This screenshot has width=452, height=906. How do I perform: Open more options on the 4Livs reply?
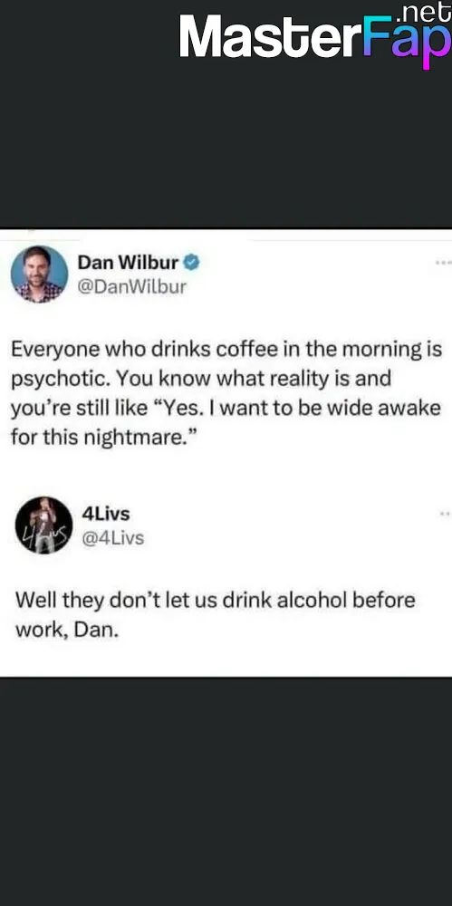coord(445,513)
